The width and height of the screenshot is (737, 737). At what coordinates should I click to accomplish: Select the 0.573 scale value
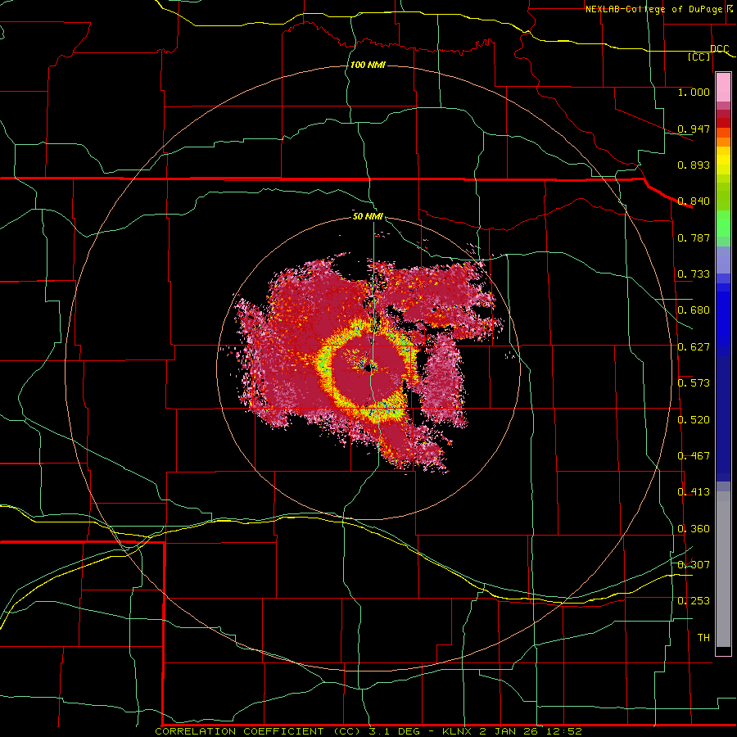[694, 383]
